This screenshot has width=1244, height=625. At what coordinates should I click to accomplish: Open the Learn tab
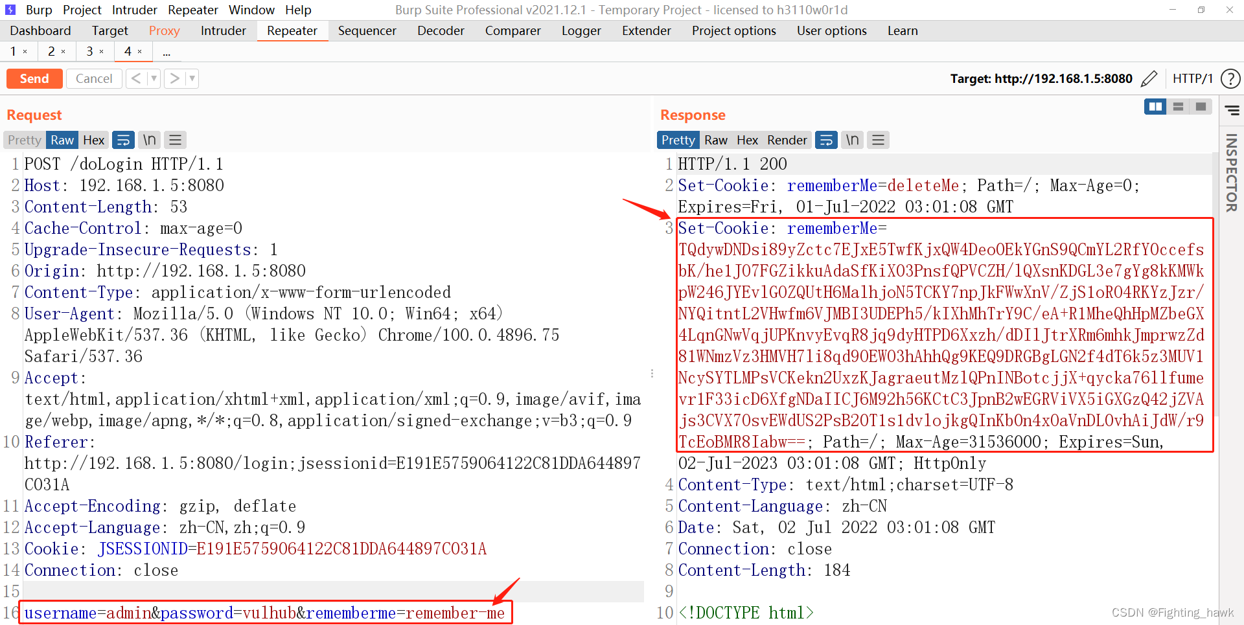[x=903, y=30]
